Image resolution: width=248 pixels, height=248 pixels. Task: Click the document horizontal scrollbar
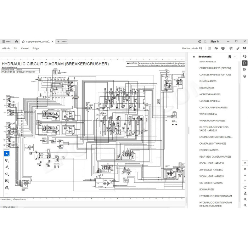pyautogui.click(x=97, y=207)
